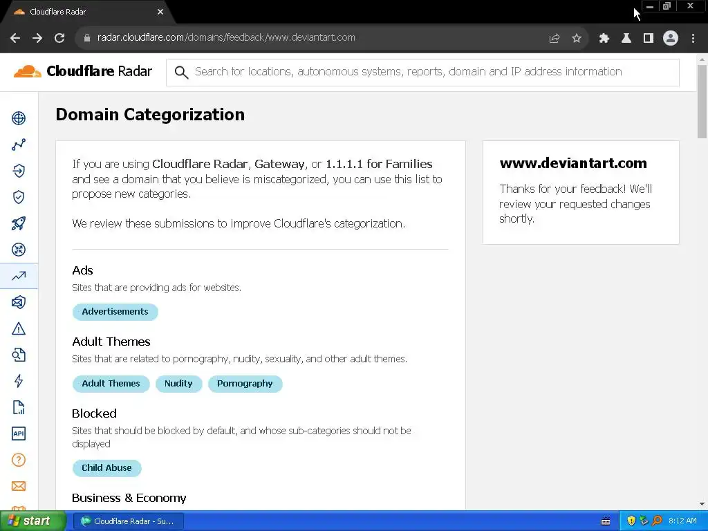Image resolution: width=708 pixels, height=531 pixels.
Task: Click the Blocked section heading
Action: (x=94, y=413)
